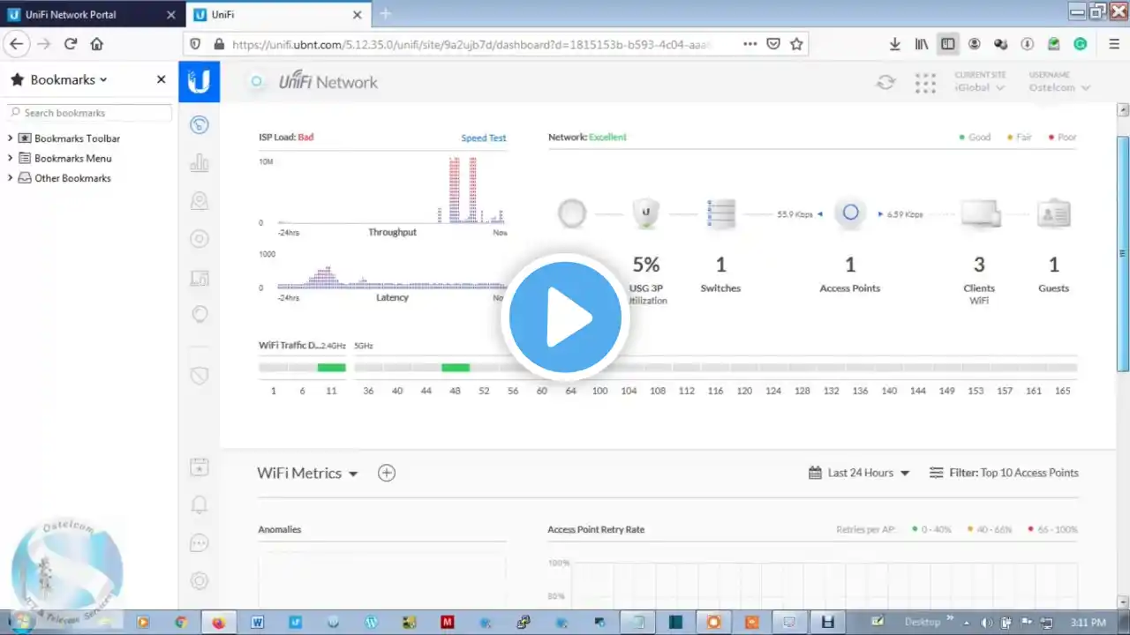The height and width of the screenshot is (635, 1130).
Task: Open the apps grid icon in header
Action: pyautogui.click(x=925, y=83)
